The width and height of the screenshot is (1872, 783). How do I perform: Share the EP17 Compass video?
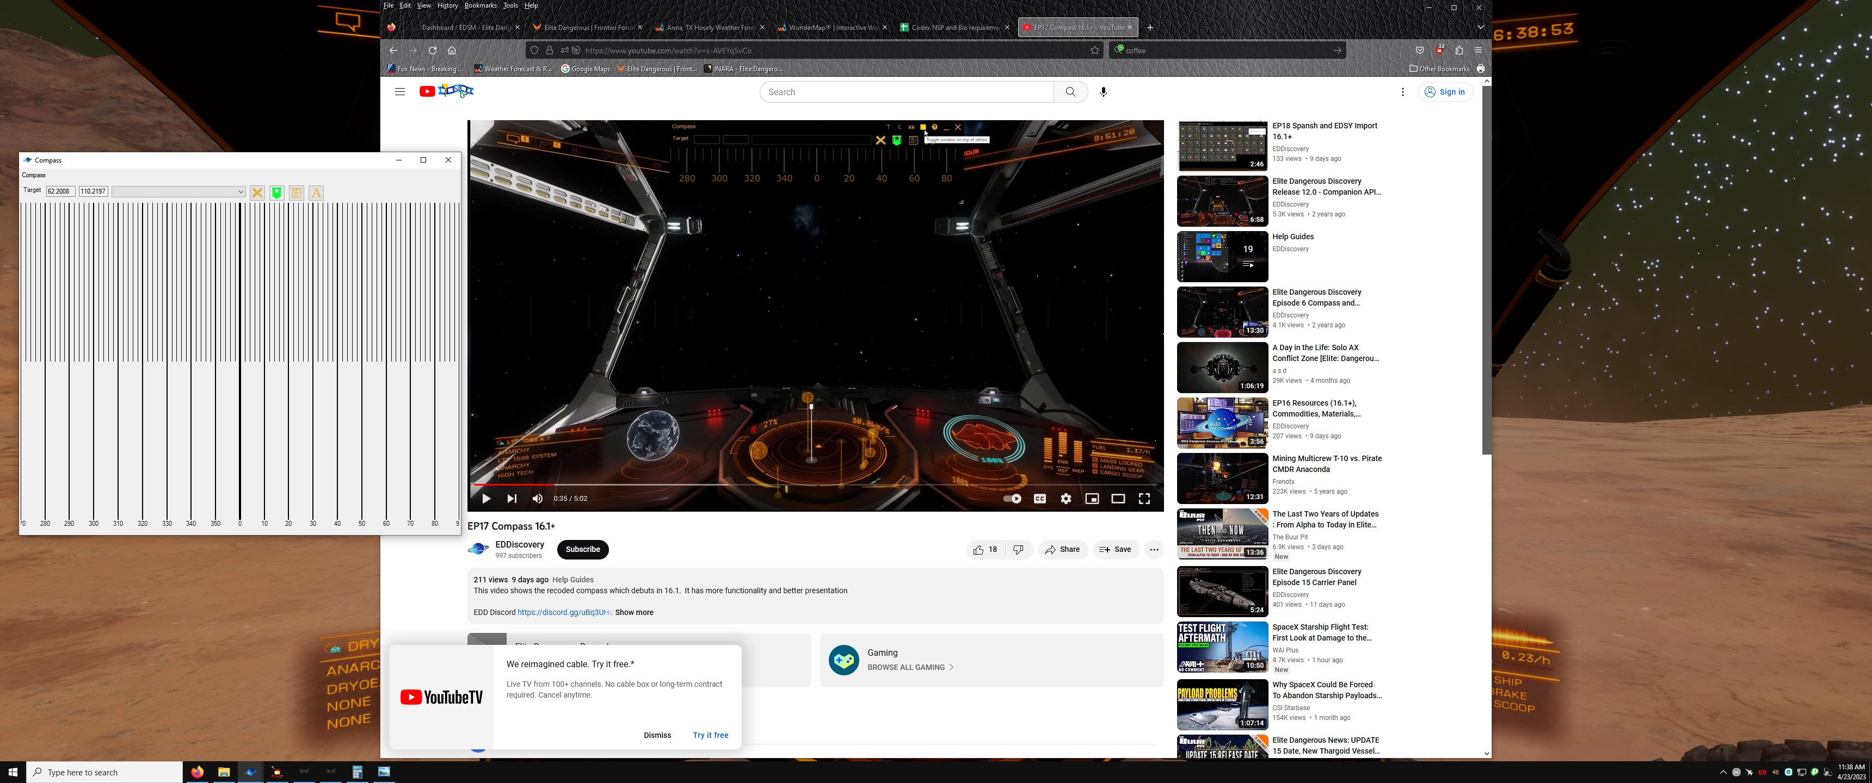1062,549
